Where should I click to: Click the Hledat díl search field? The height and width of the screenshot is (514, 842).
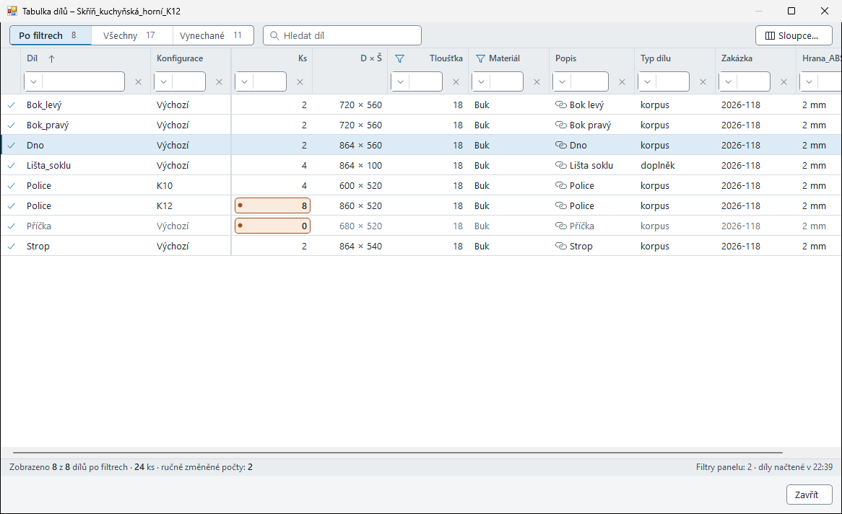(x=342, y=35)
